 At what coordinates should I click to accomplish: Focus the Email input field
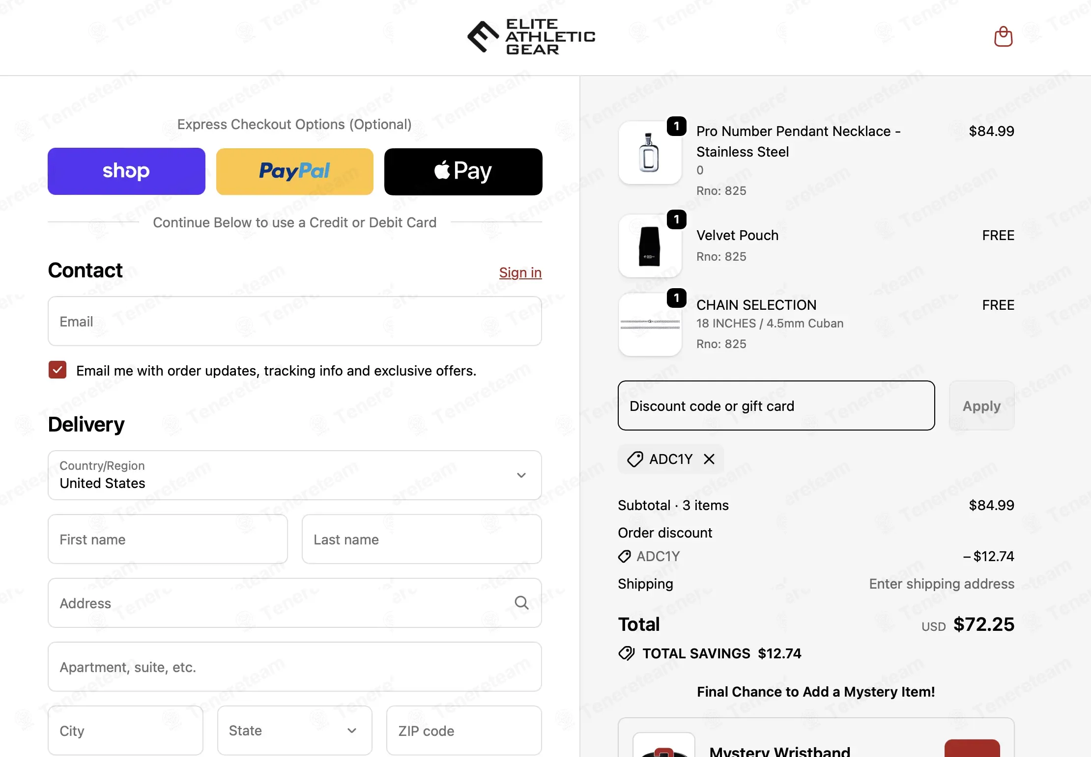point(295,321)
